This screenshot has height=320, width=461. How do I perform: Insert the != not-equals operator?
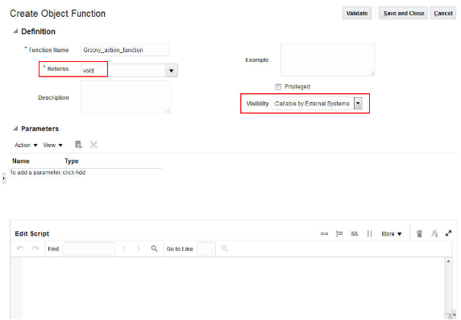point(339,234)
